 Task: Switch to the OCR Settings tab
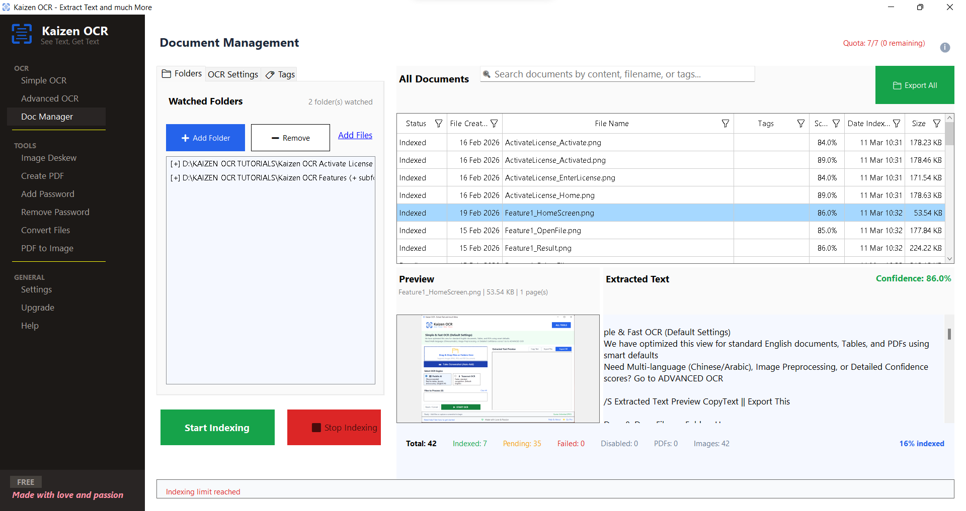[x=232, y=74]
